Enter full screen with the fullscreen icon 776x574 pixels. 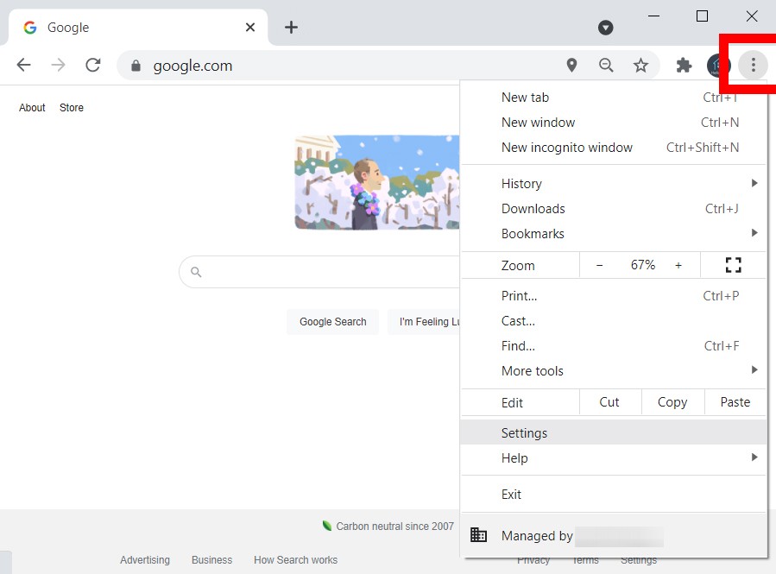(x=734, y=265)
